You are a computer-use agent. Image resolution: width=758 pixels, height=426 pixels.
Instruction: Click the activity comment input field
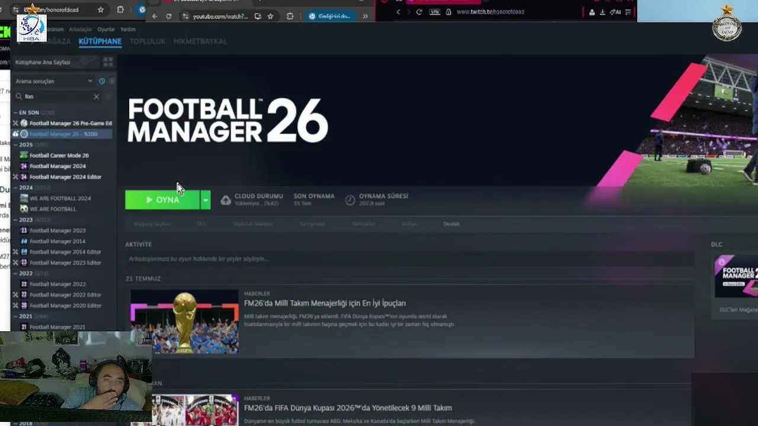[409, 259]
